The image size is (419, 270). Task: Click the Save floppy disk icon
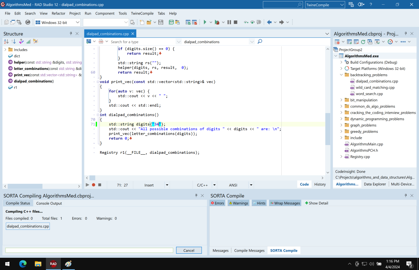click(x=161, y=22)
